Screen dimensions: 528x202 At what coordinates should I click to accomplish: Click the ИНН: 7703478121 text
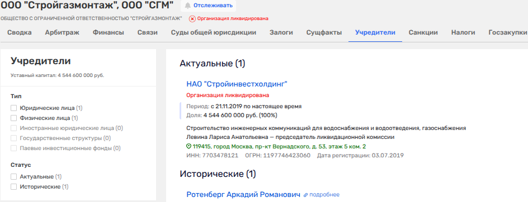click(212, 156)
